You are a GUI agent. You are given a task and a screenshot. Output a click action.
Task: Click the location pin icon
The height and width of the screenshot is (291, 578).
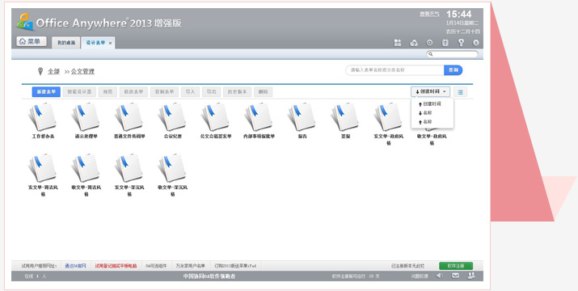[40, 71]
